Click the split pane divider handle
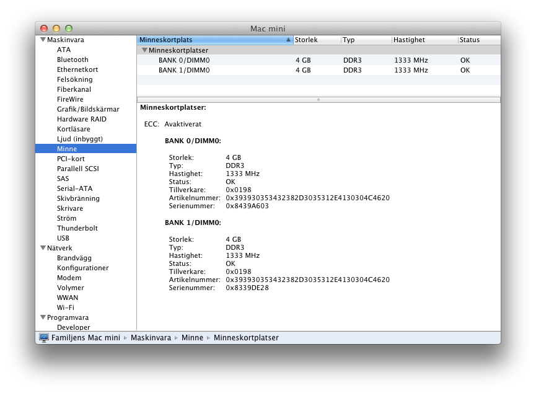536x393 pixels. click(319, 100)
